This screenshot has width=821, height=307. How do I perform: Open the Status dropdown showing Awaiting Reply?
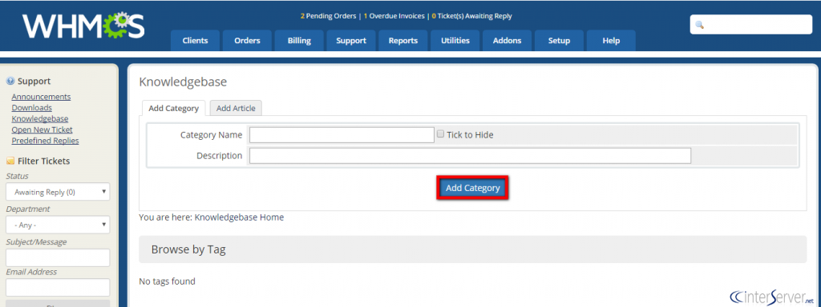click(x=58, y=192)
